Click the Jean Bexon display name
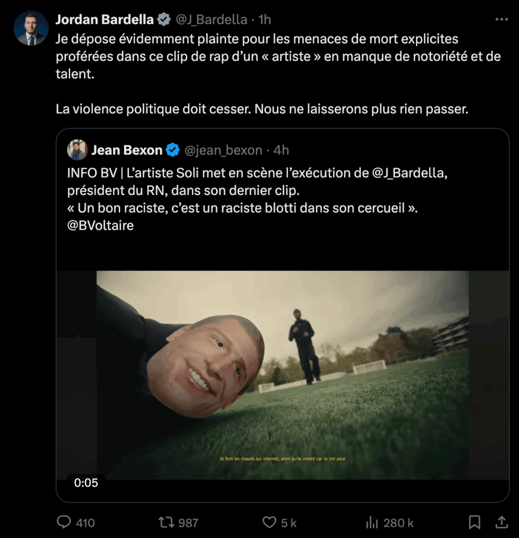Viewport: 519px width, 538px height. tap(127, 150)
